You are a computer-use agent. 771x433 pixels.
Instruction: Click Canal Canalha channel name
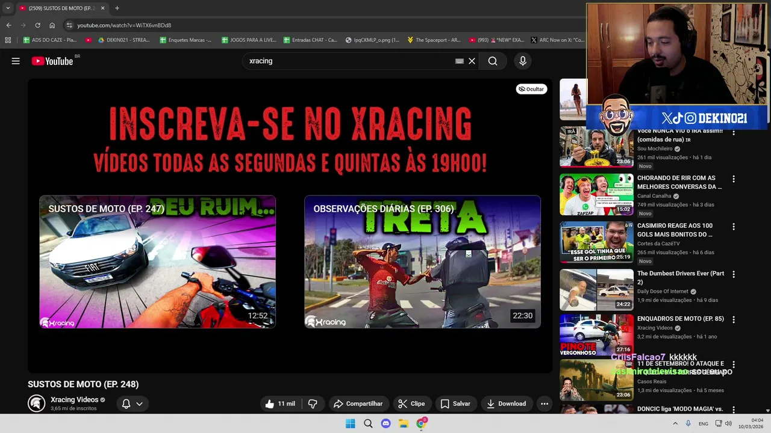(654, 196)
